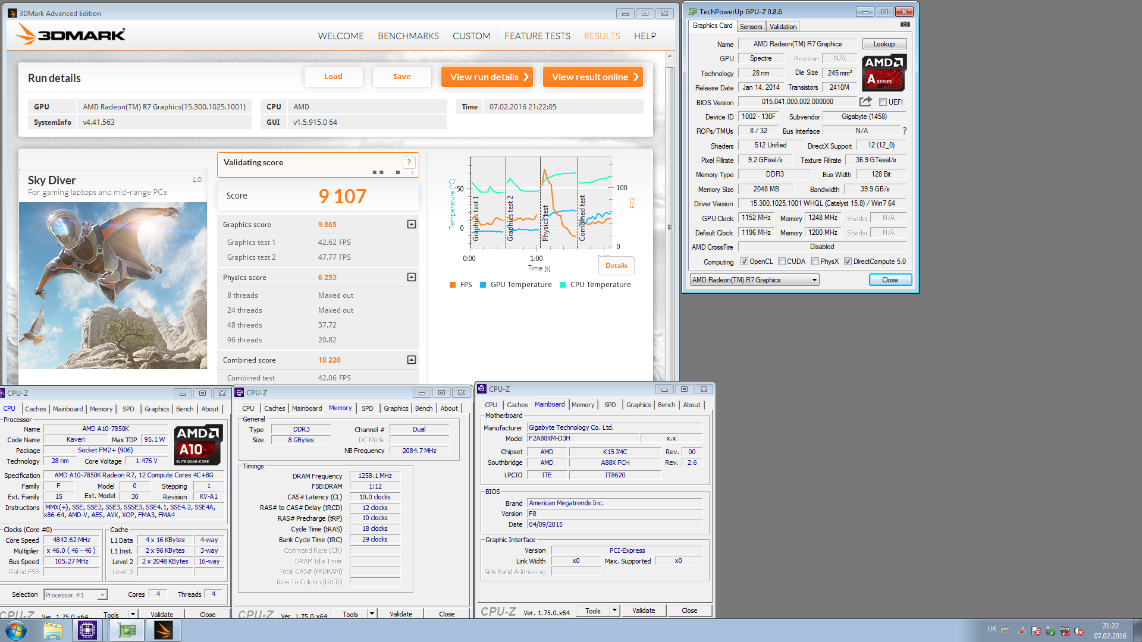Click the Memory CPU-Z window title icon
The image size is (1142, 642).
(239, 392)
